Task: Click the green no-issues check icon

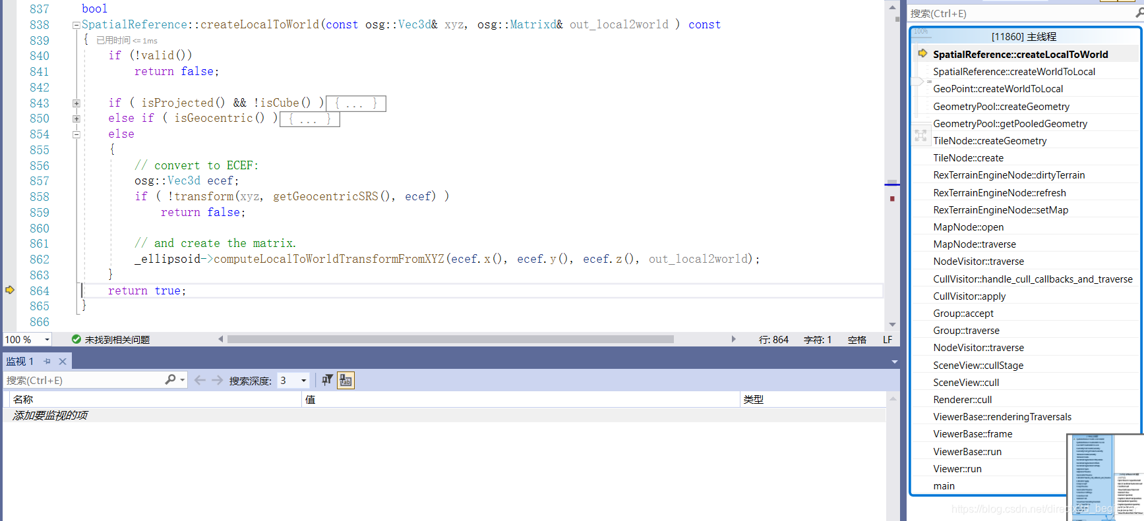Action: [x=76, y=339]
